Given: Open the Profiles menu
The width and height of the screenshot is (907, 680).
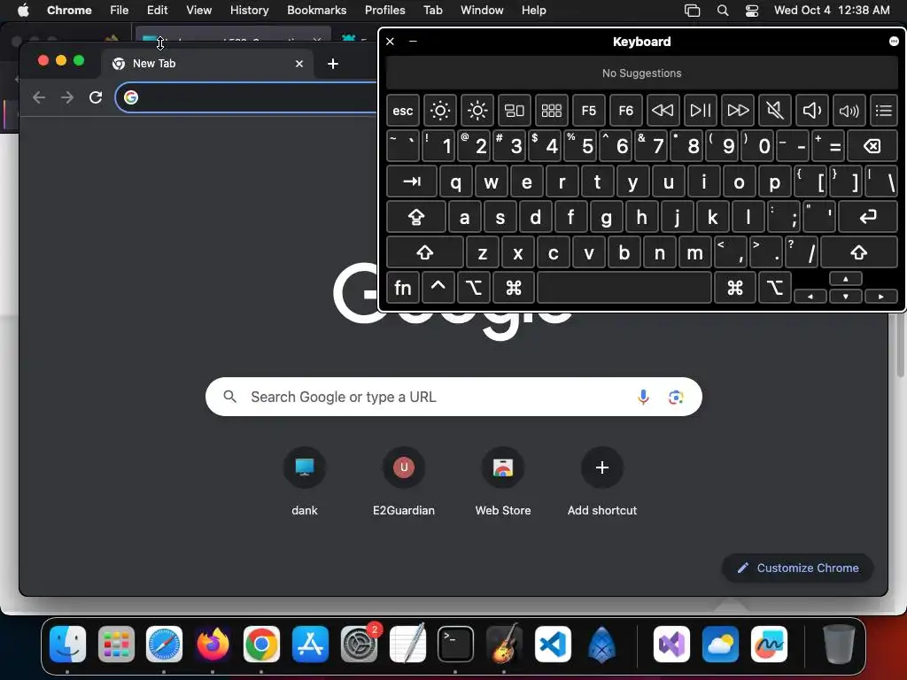Looking at the screenshot, I should pos(384,10).
